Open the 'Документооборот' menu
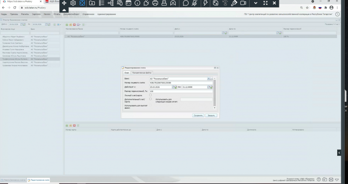This screenshot has height=184, width=348. coord(71,14)
